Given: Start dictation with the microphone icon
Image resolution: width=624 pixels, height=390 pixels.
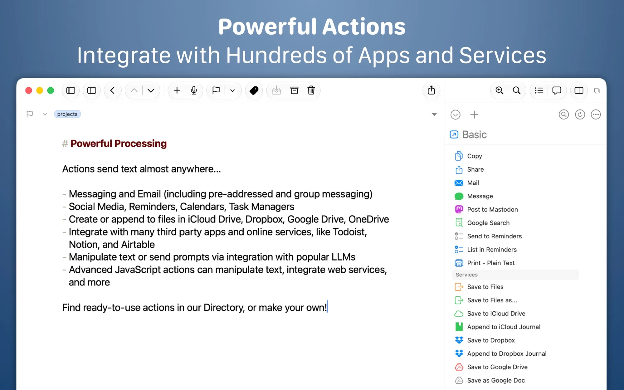Looking at the screenshot, I should (194, 90).
